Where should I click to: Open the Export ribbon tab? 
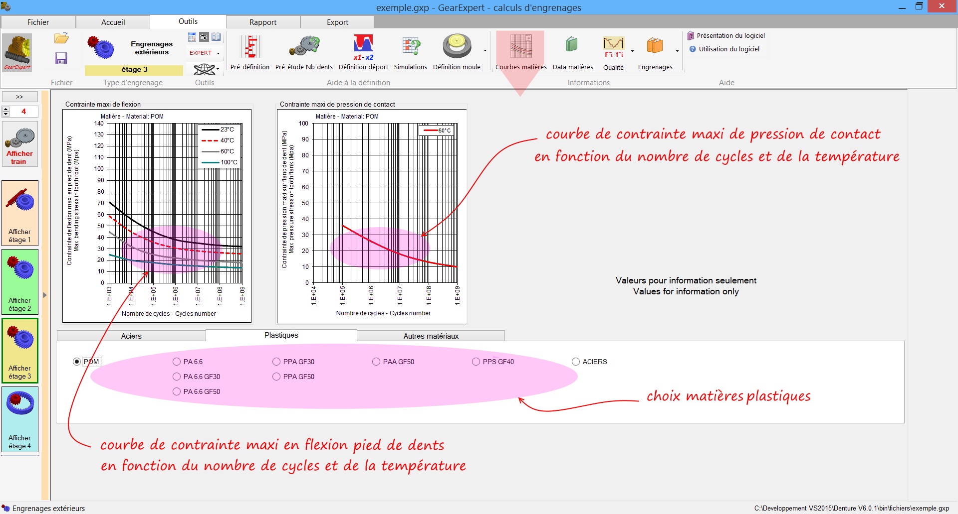(x=338, y=22)
